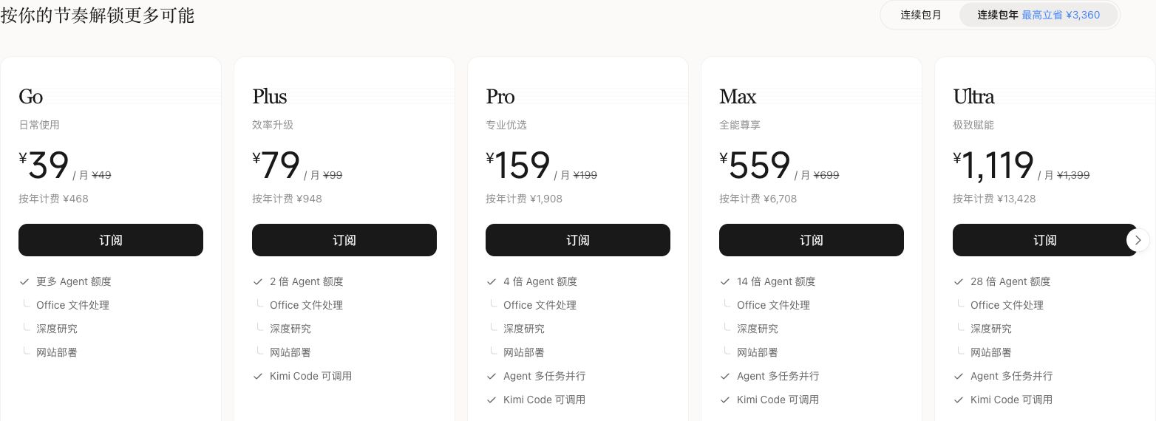Click checkmark beside 14 倍 Agent 额度
1156x421 pixels.
pos(725,281)
